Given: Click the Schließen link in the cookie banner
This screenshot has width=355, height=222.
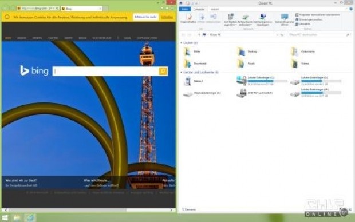Looking at the screenshot, I should click(x=167, y=17).
